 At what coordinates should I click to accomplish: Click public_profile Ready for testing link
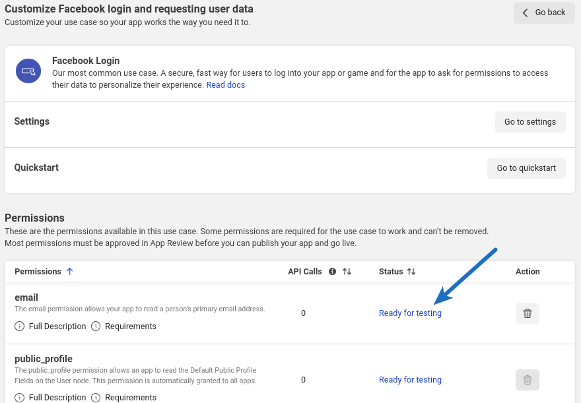click(410, 380)
